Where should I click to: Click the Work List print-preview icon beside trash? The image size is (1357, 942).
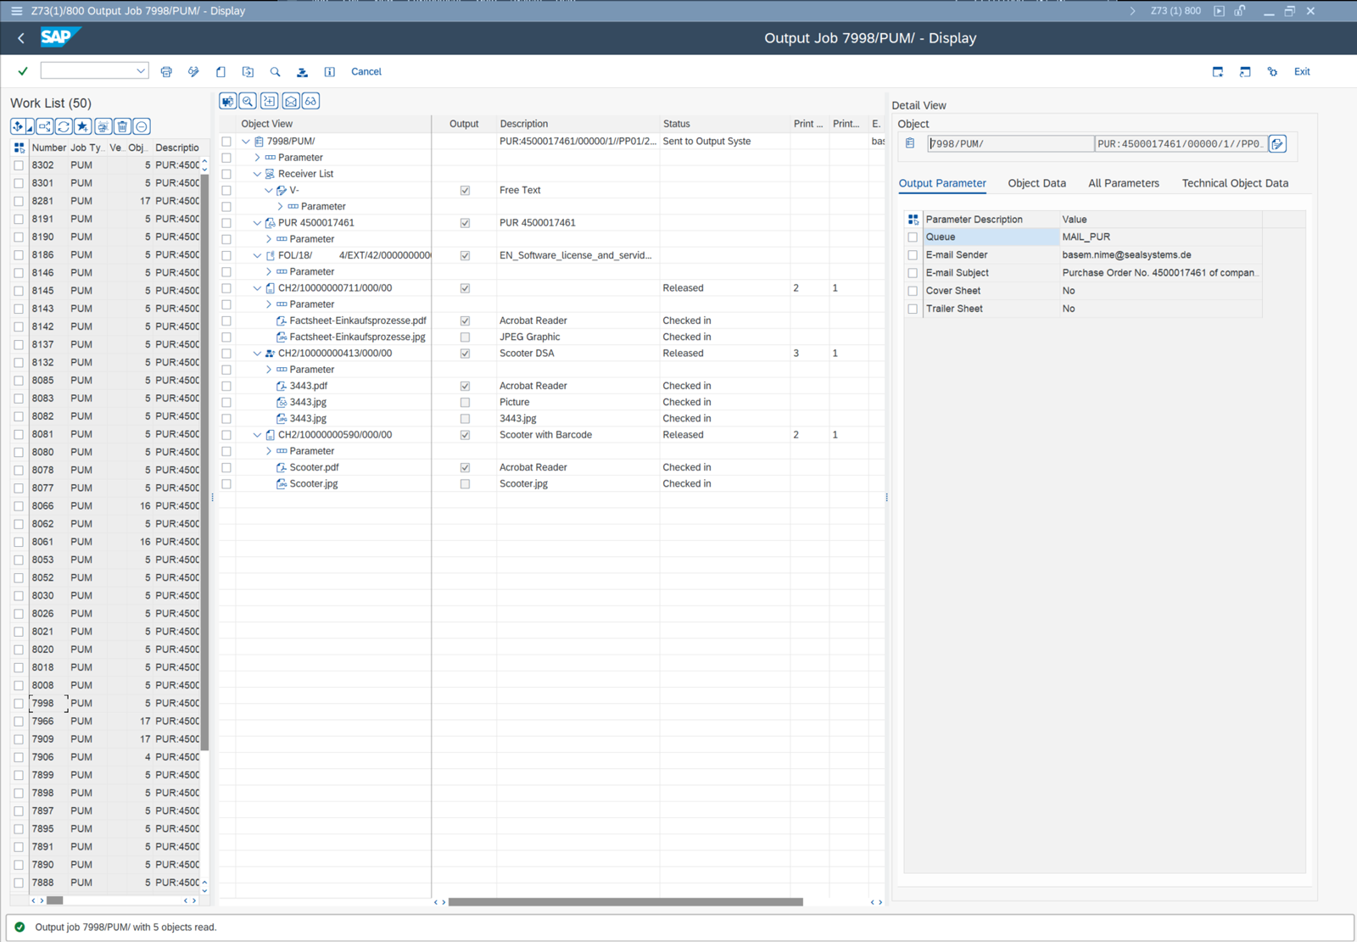click(x=103, y=126)
